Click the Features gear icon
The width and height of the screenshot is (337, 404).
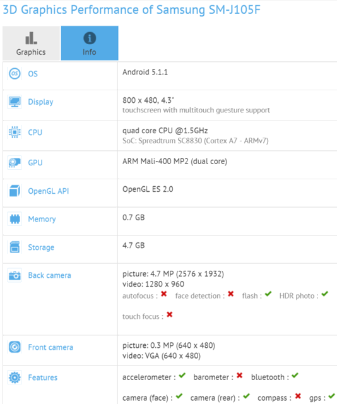point(15,377)
